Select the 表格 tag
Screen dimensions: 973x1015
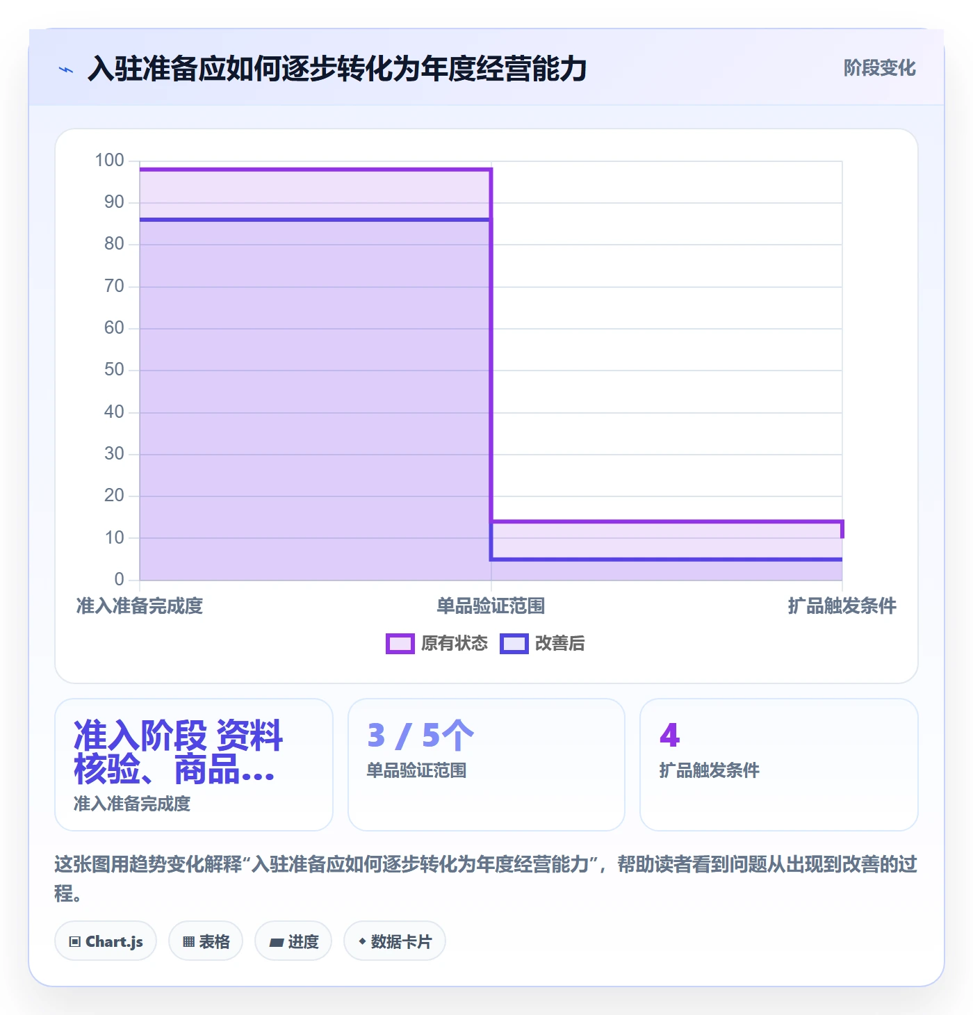click(206, 941)
